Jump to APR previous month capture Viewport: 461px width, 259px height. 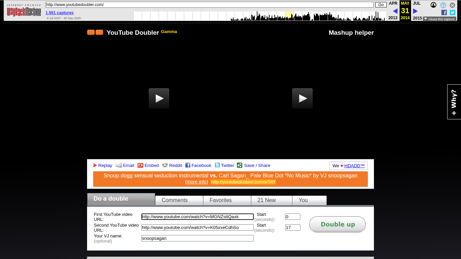(393, 3)
